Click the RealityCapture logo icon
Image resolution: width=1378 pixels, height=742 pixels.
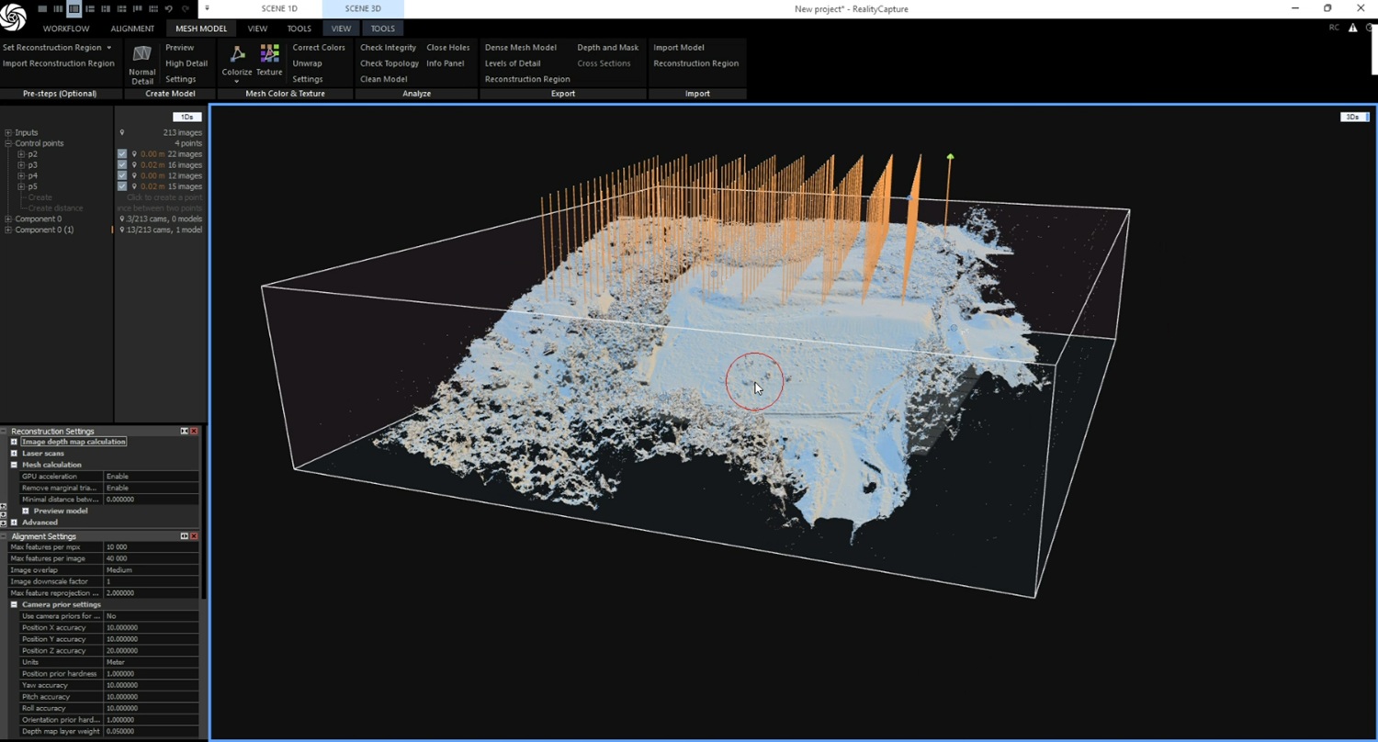point(14,18)
